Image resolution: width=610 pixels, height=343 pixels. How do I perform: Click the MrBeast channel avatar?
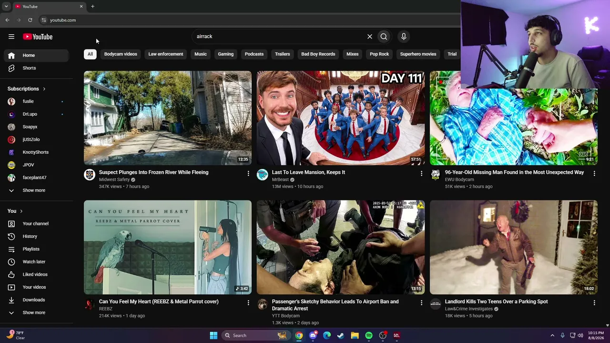(263, 175)
